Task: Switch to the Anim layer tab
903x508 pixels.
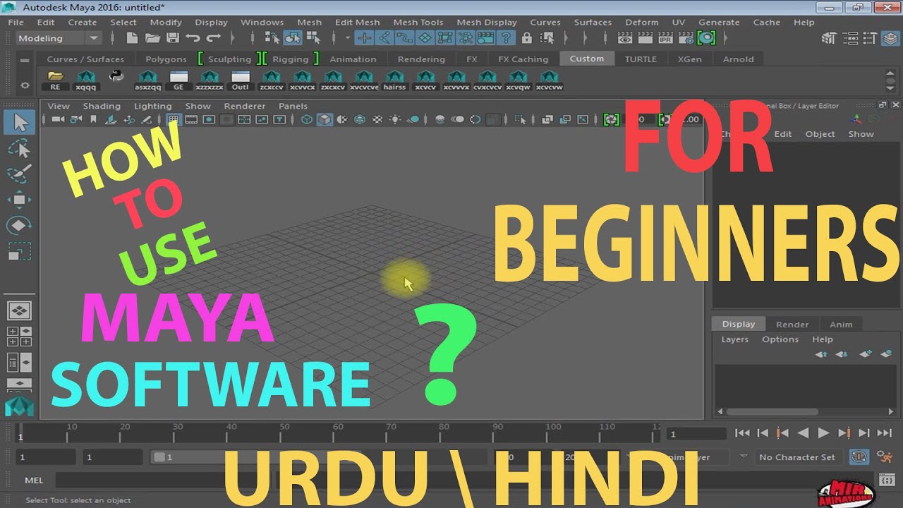Action: click(841, 325)
